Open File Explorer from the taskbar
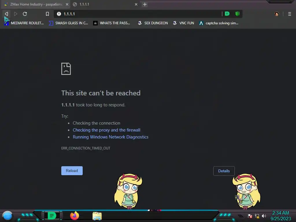 97,216
